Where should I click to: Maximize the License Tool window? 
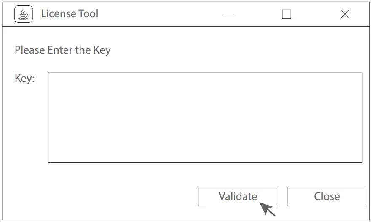point(286,14)
